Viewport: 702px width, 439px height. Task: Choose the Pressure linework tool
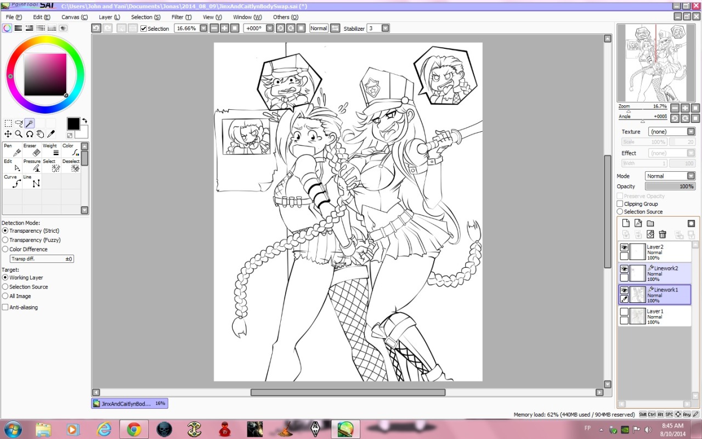pyautogui.click(x=32, y=165)
